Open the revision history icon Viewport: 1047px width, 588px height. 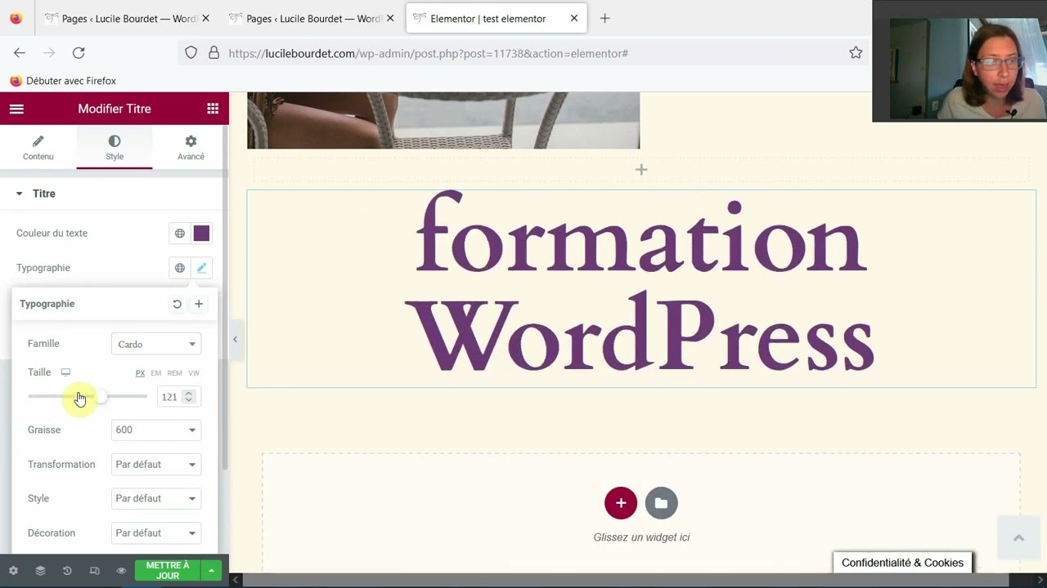tap(67, 571)
